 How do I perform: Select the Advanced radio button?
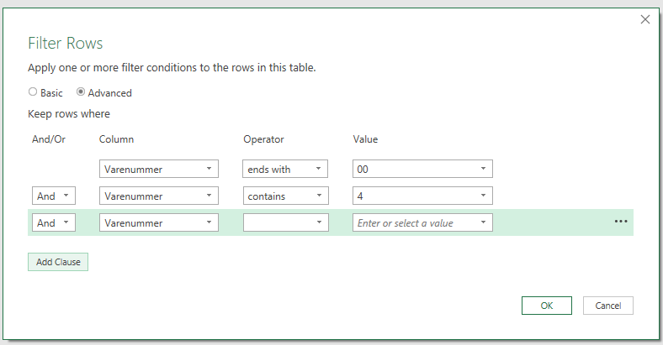coord(80,91)
